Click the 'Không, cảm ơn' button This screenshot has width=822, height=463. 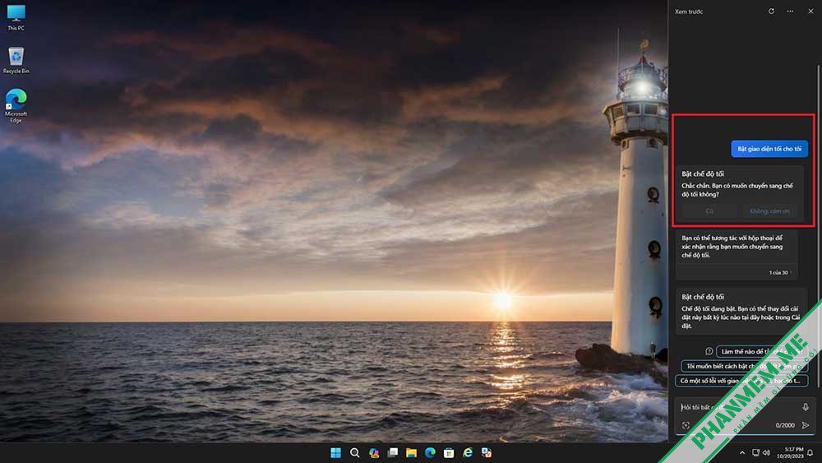click(769, 211)
